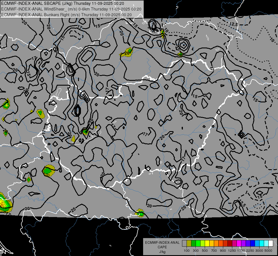Click the 100 value under the color scale
Viewport: 278px width, 256px height.
[187, 251]
